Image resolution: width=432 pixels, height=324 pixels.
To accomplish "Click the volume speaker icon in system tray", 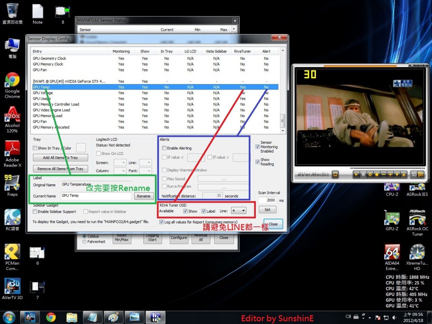I will click(394, 317).
